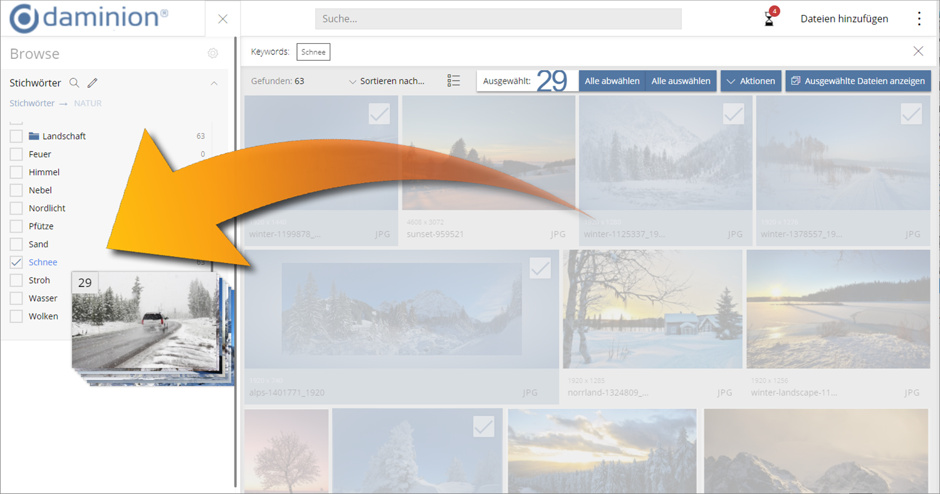The image size is (940, 494).
Task: Click the Browse panel settings gear
Action: [213, 54]
